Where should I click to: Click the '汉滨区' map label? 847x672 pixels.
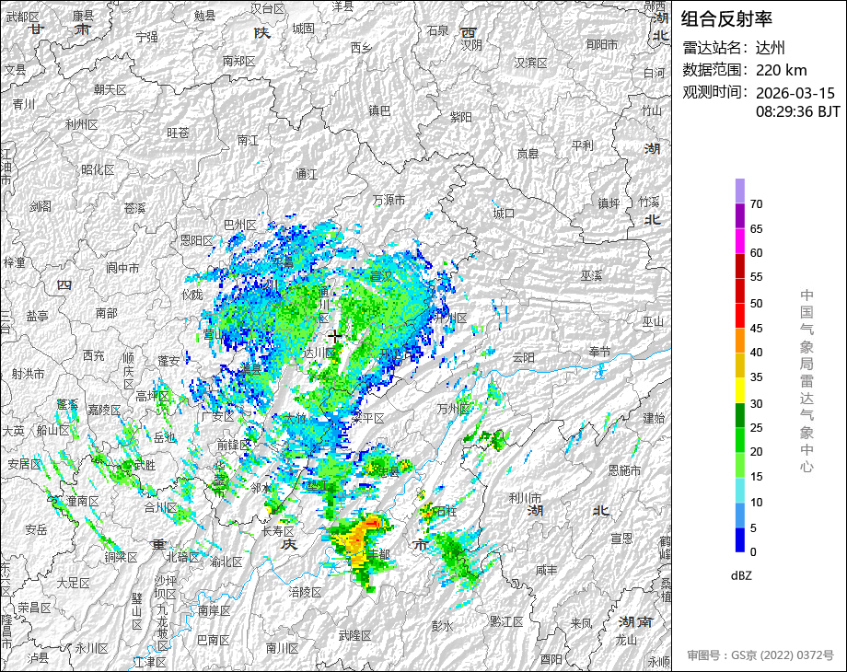point(531,64)
